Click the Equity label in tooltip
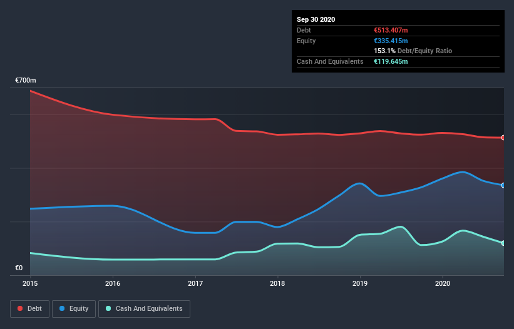Screen dimensions: 514x329 pyautogui.click(x=306, y=41)
